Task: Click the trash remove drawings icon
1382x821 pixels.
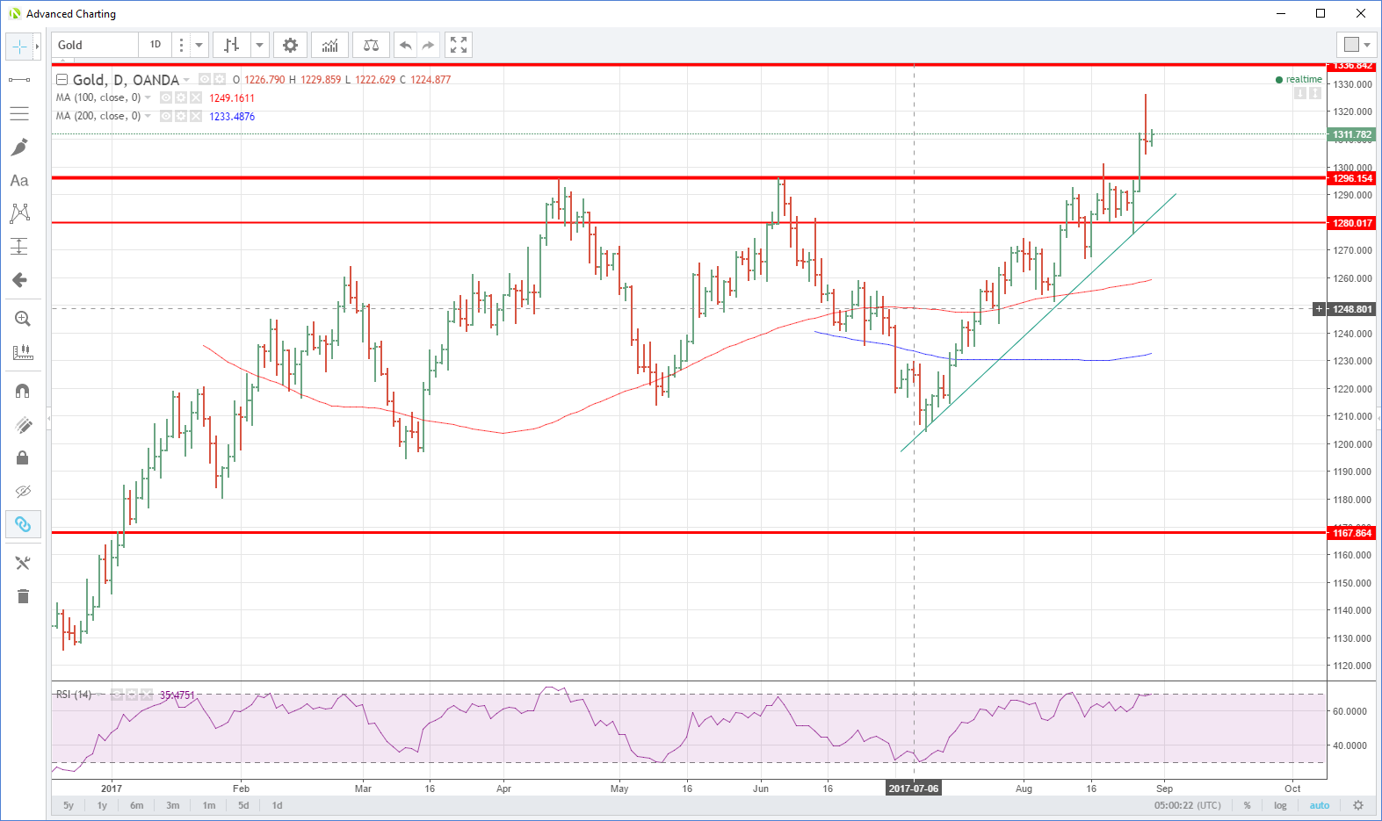Action: 23,597
